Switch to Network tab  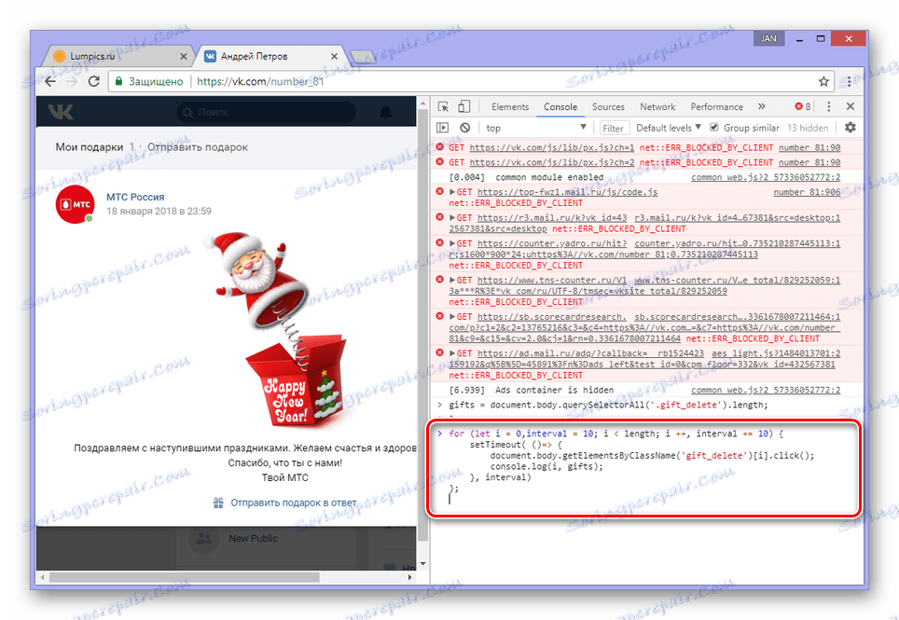click(x=657, y=106)
